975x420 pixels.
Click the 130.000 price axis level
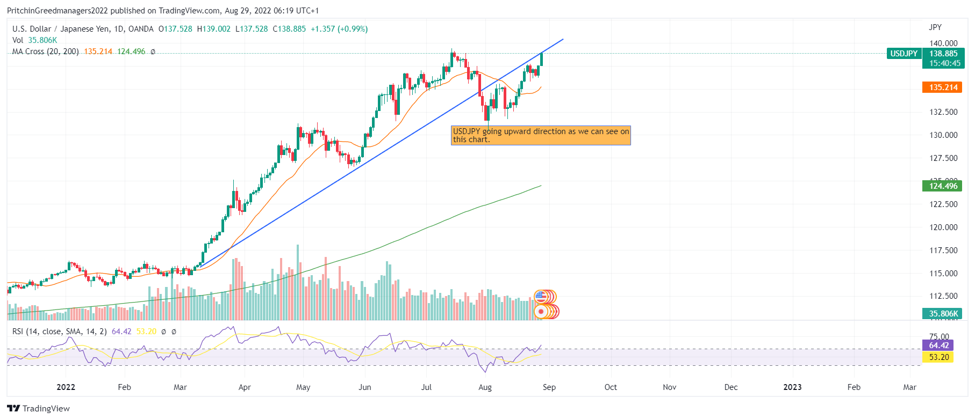click(944, 135)
